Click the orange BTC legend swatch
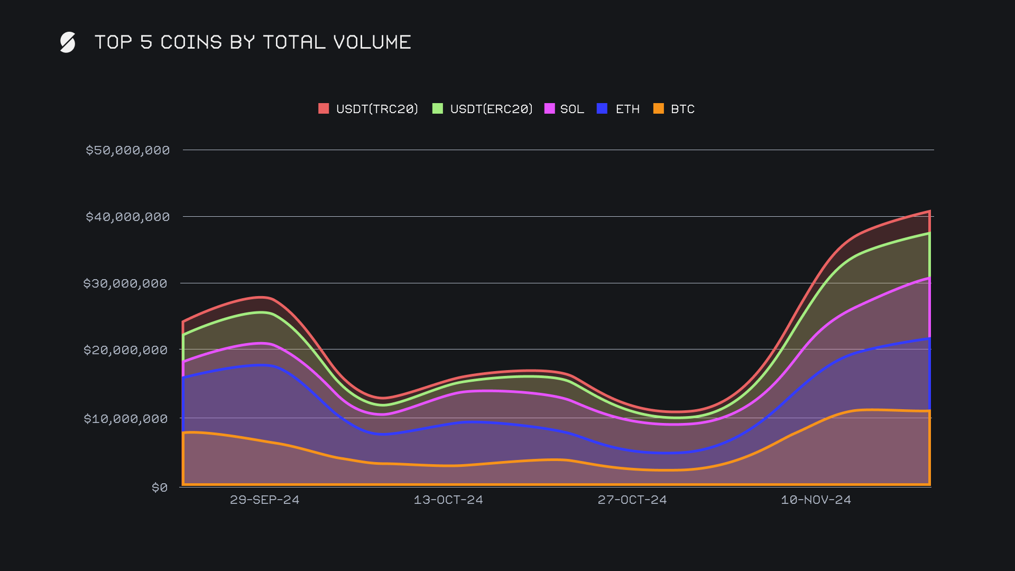The image size is (1015, 571). (659, 108)
